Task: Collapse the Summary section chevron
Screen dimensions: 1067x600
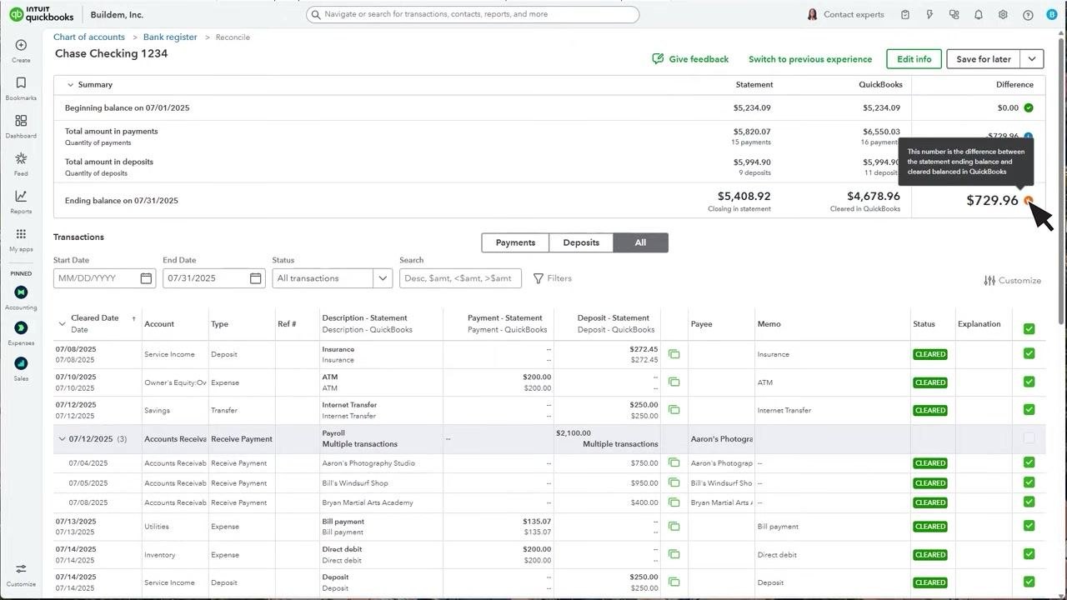Action: pos(70,85)
